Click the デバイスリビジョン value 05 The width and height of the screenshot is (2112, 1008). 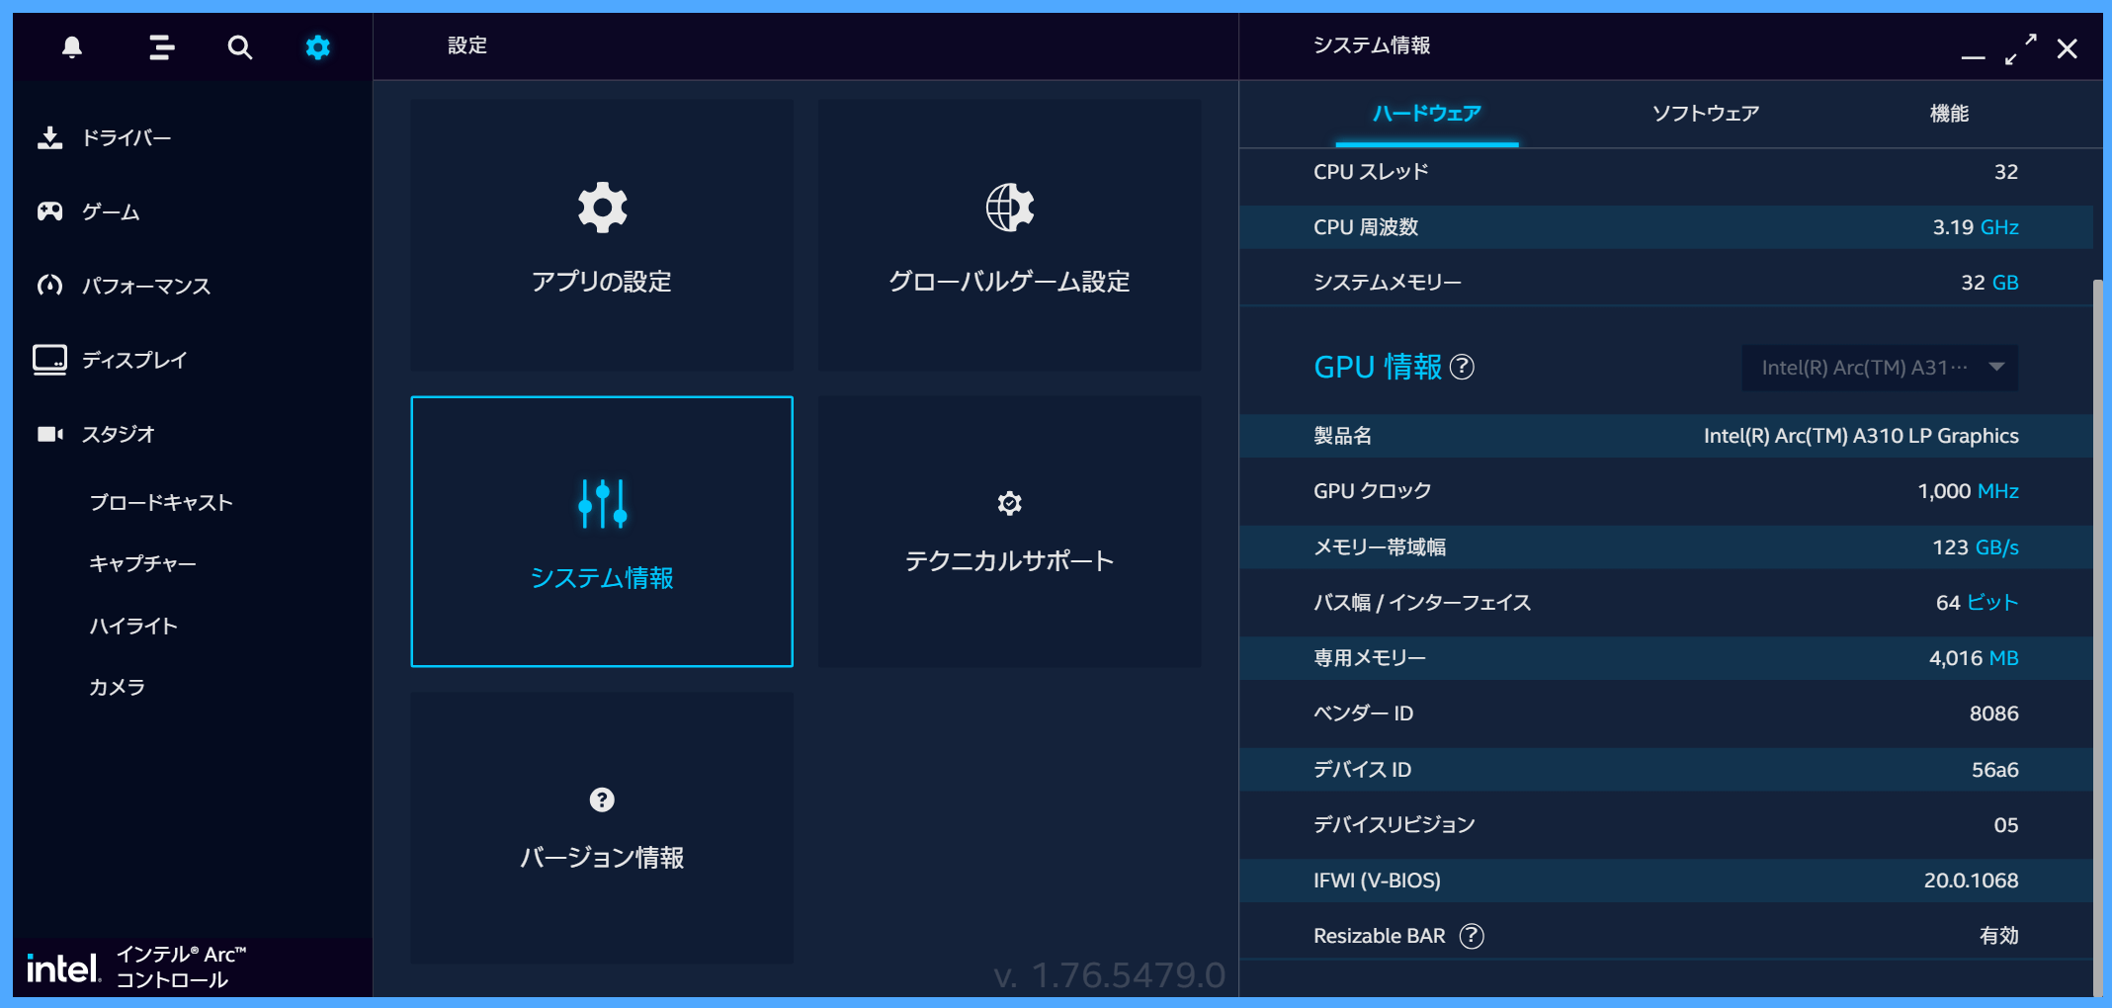(2005, 825)
